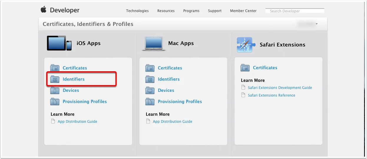The height and width of the screenshot is (159, 367).
Task: Open the Programs menu
Action: click(191, 11)
